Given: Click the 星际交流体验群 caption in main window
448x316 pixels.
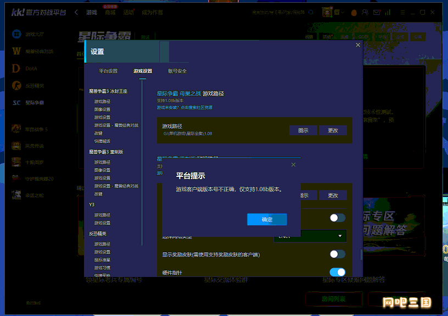Looking at the screenshot, I should click(x=226, y=280).
